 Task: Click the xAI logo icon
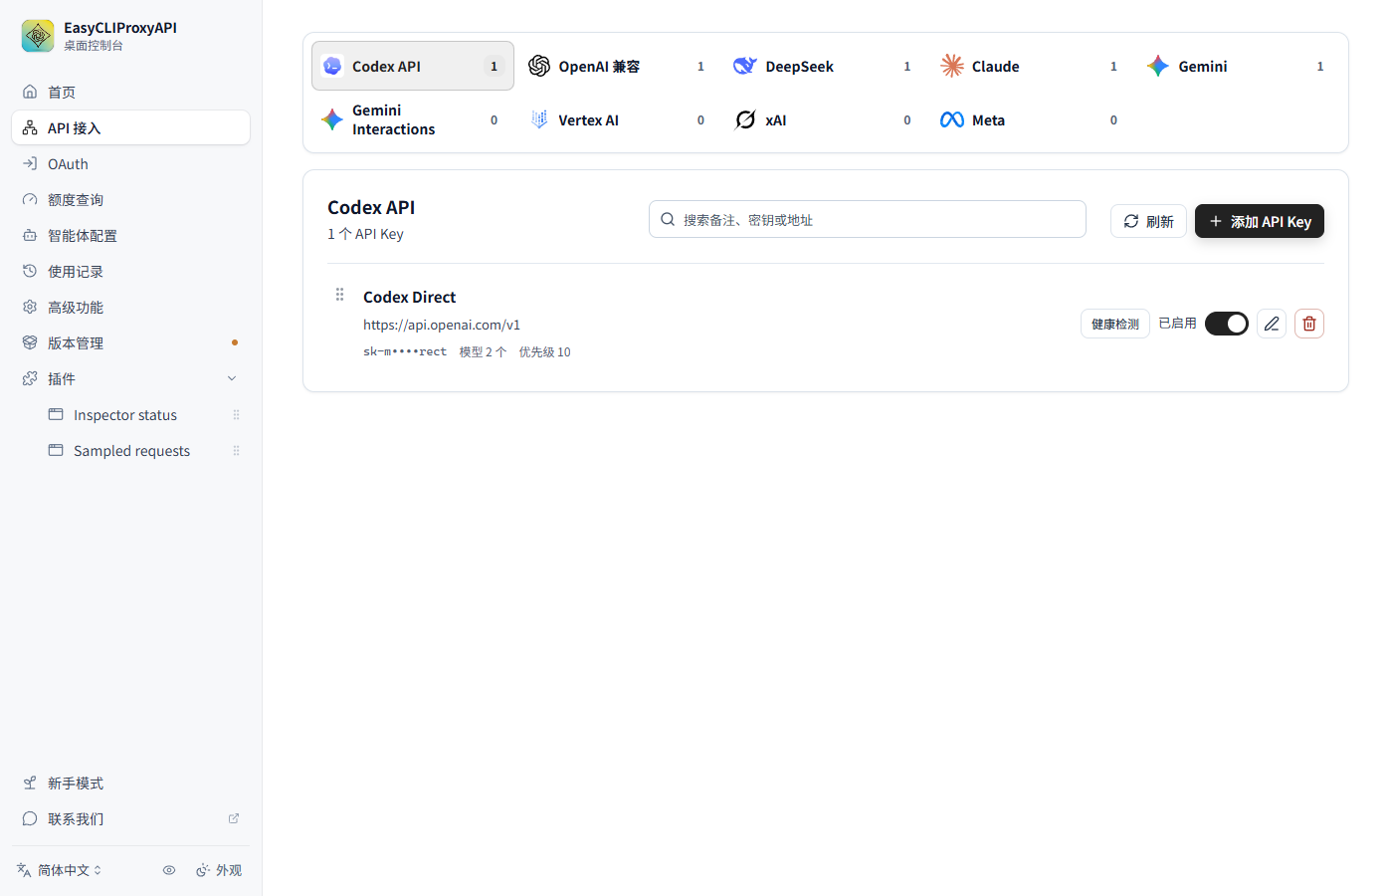tap(745, 119)
